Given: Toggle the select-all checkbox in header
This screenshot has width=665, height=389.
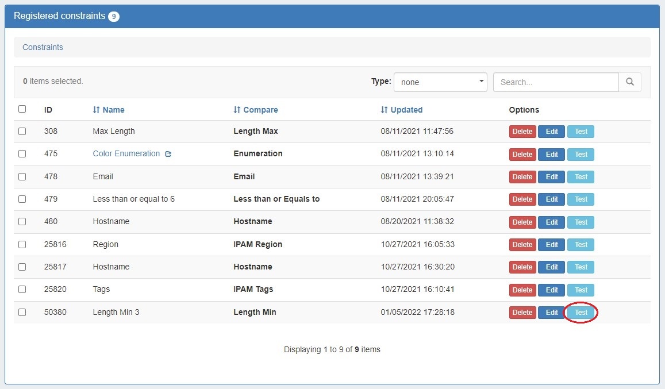Looking at the screenshot, I should pos(22,109).
